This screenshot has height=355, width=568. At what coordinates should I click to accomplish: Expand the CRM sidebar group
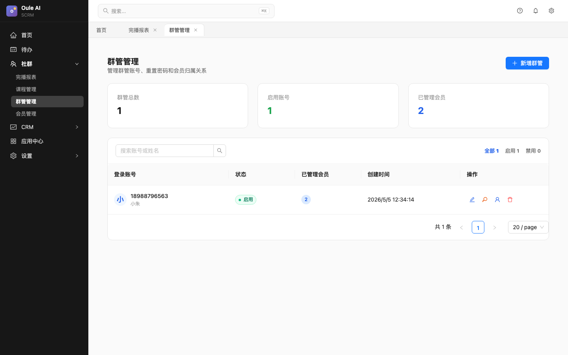44,127
